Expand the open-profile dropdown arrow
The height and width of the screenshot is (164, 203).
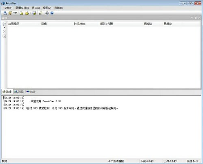pos(30,13)
